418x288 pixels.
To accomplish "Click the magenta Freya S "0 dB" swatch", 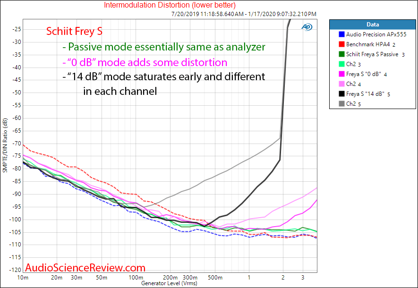I will 341,74.
